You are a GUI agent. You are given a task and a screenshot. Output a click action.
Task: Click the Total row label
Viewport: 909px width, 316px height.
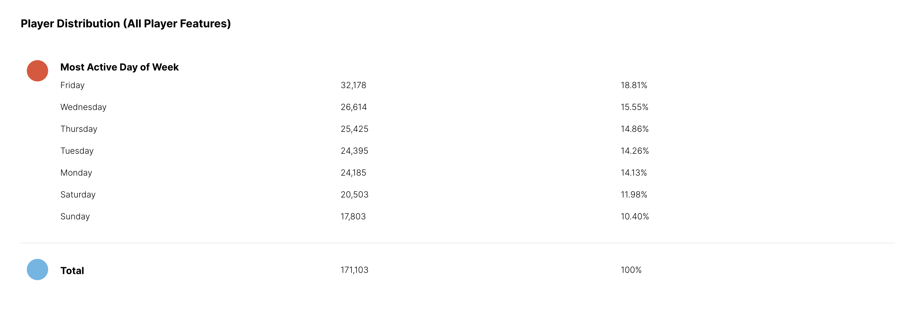(x=72, y=271)
